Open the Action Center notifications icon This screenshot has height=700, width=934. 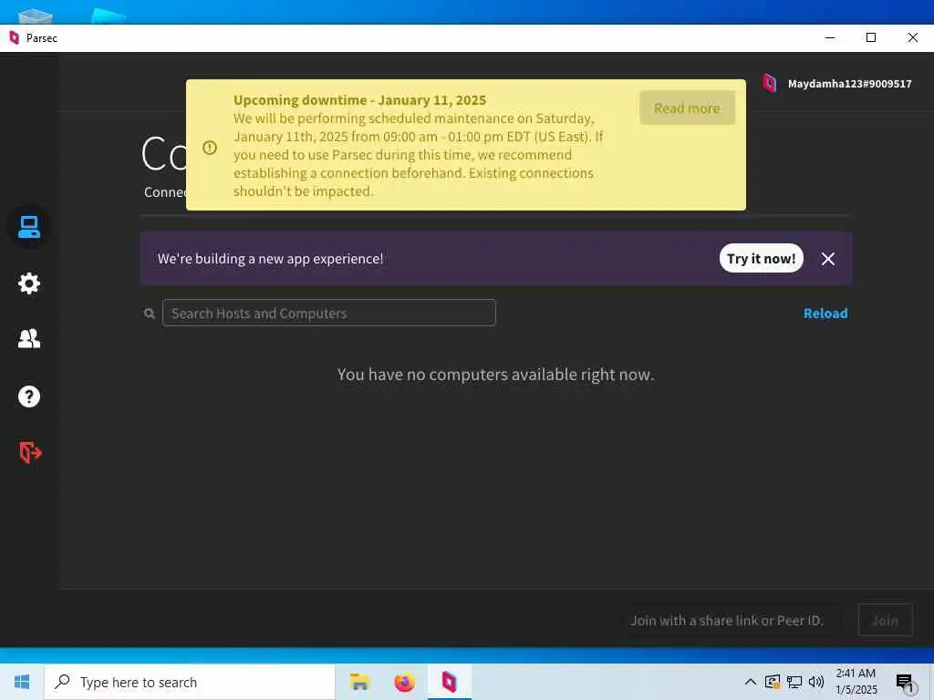(x=906, y=683)
